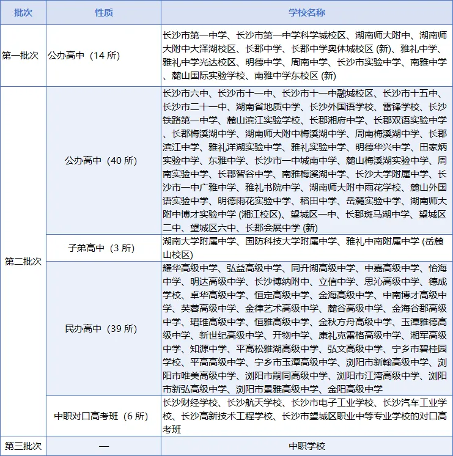The height and width of the screenshot is (456, 453).
Task: Click the '性质' column header
Action: tap(103, 12)
